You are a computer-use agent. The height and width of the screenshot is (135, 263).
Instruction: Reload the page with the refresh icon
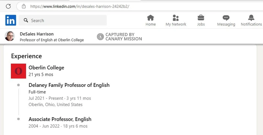[x=8, y=6]
